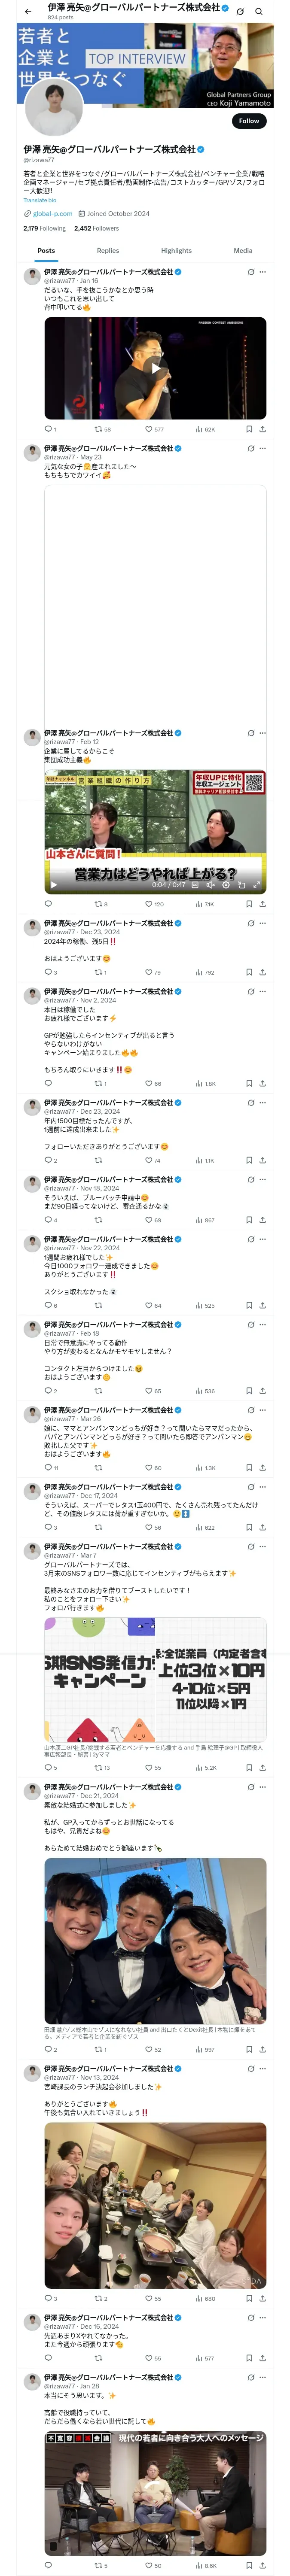Bookmark the Jan 16 post
The image size is (290, 2576).
[x=249, y=429]
